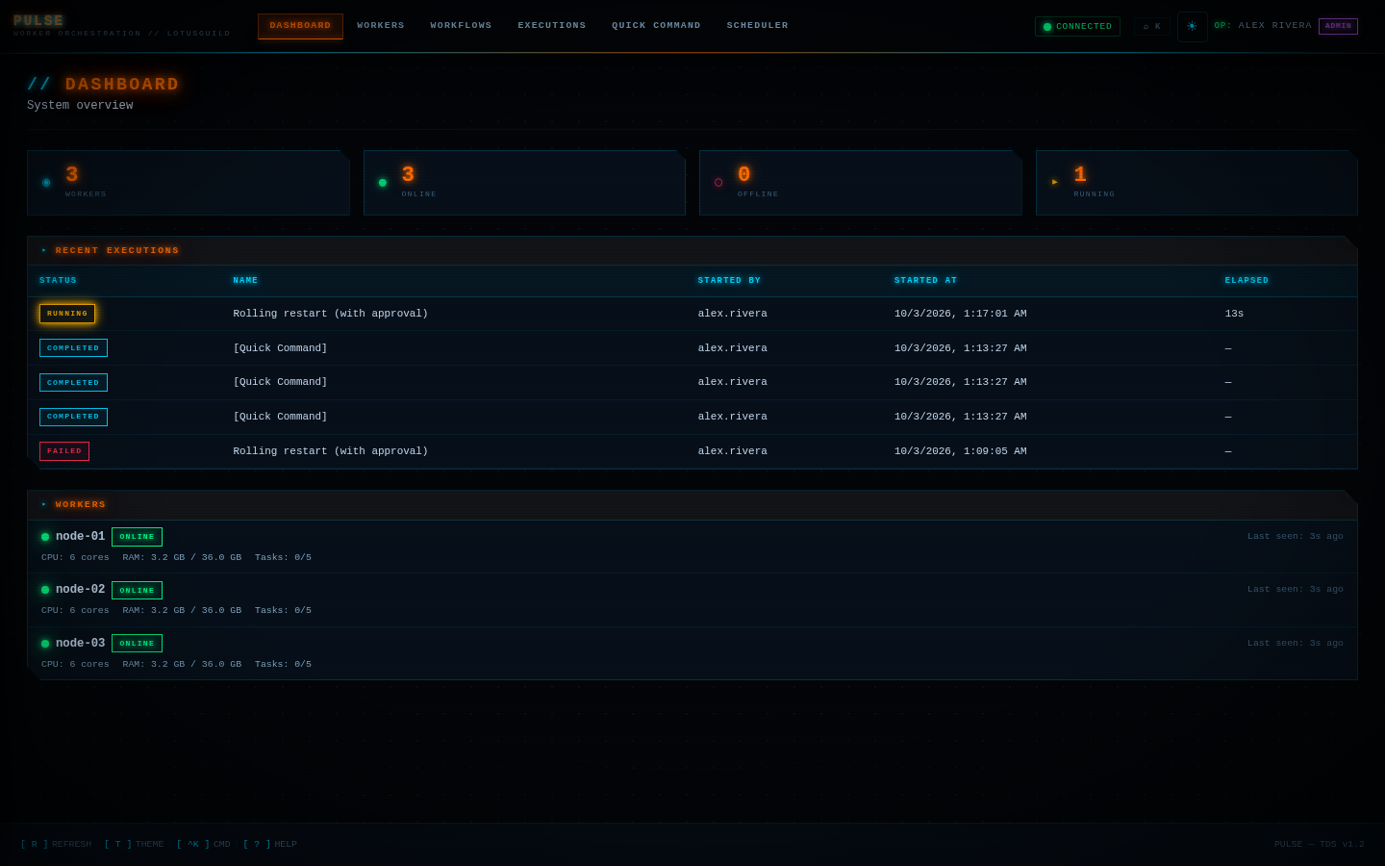Collapse the Workers section arrow
The height and width of the screenshot is (866, 1385).
click(43, 504)
